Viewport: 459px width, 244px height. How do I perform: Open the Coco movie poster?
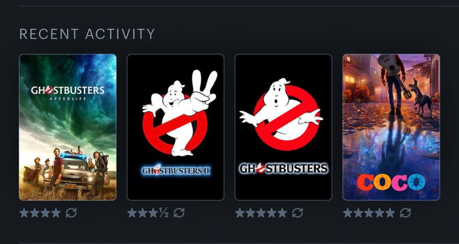[392, 127]
